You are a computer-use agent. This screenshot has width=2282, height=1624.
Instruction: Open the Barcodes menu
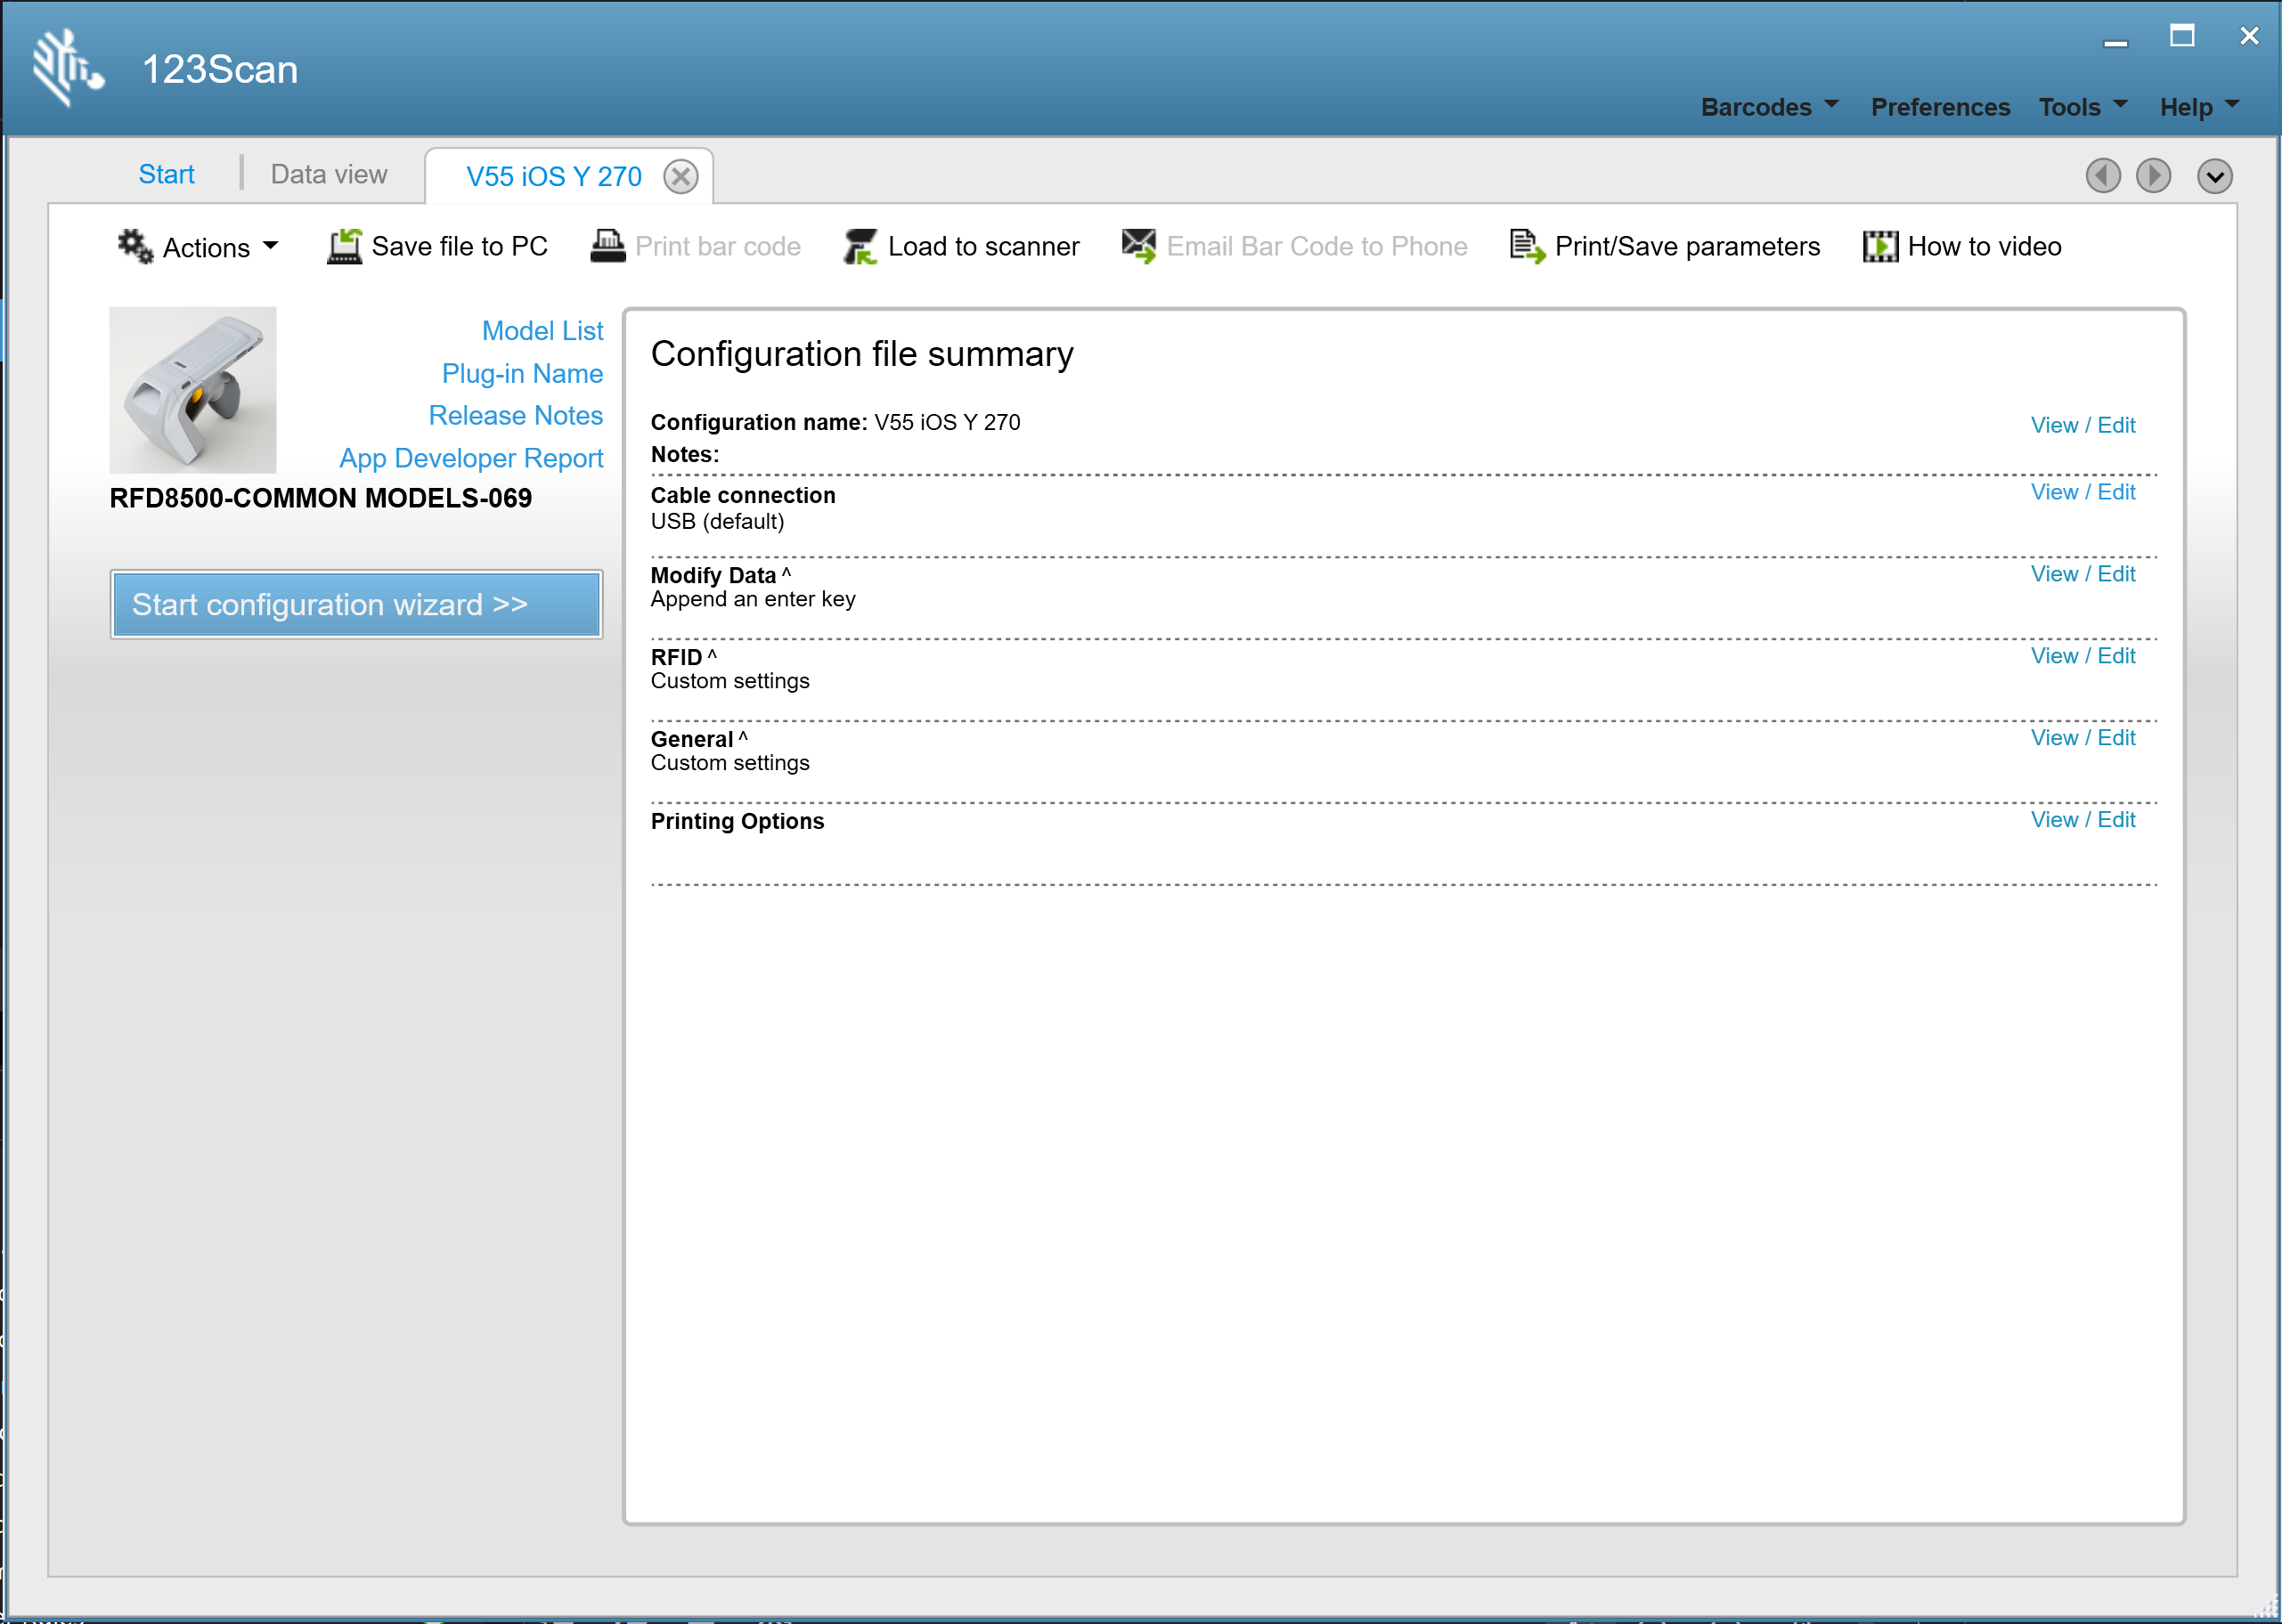[1769, 107]
